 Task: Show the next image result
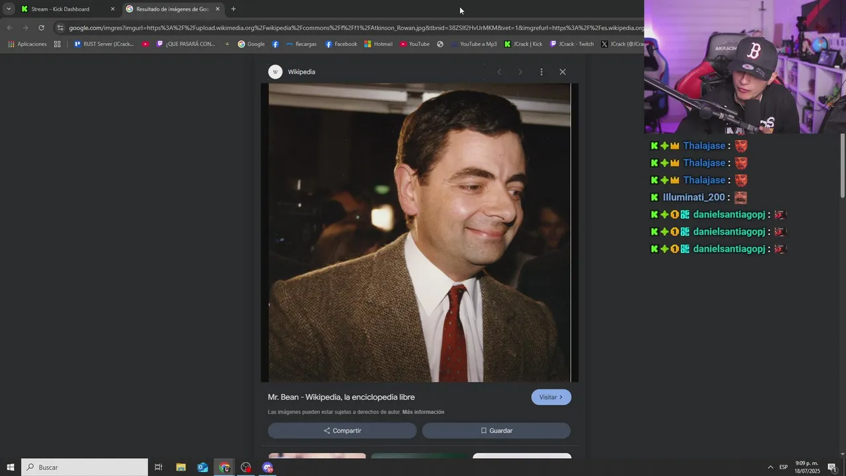pyautogui.click(x=520, y=72)
